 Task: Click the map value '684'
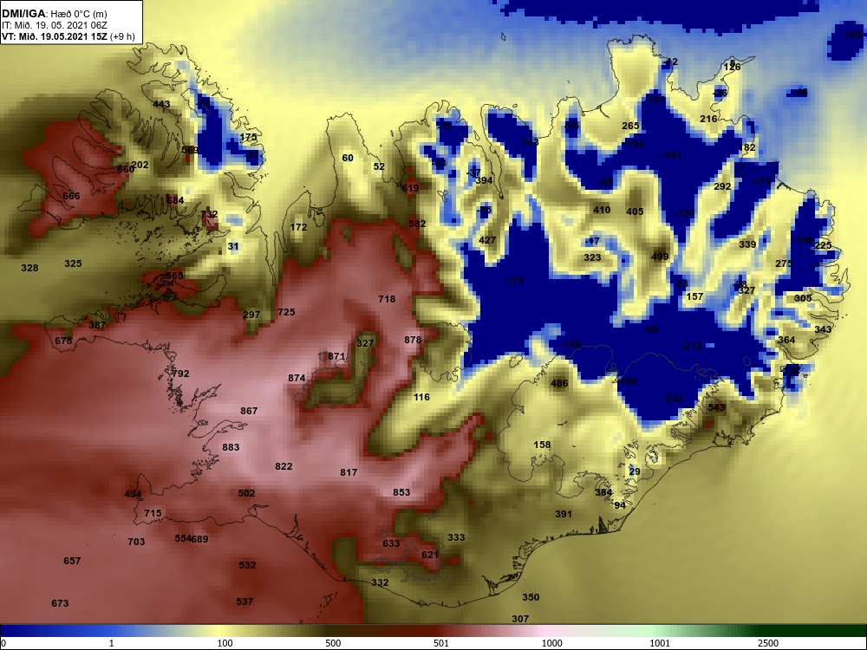(x=175, y=200)
